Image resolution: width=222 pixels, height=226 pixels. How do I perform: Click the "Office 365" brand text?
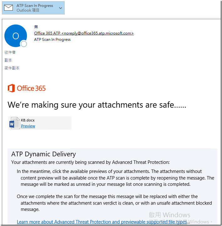(x=31, y=89)
